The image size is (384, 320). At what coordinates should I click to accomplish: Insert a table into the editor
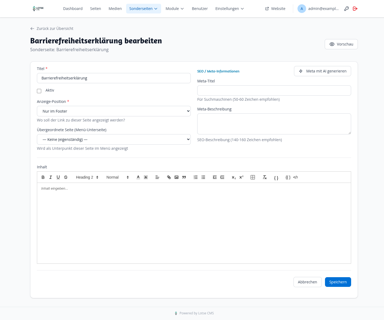(253, 177)
